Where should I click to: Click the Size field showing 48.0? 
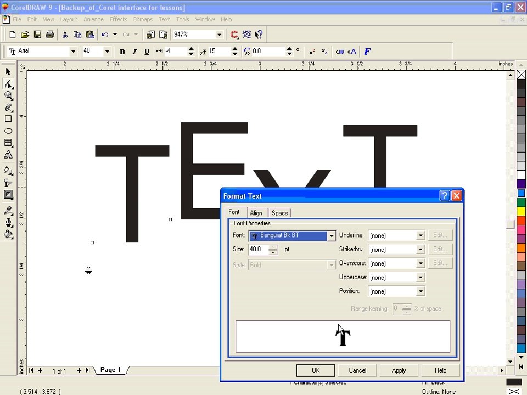259,249
